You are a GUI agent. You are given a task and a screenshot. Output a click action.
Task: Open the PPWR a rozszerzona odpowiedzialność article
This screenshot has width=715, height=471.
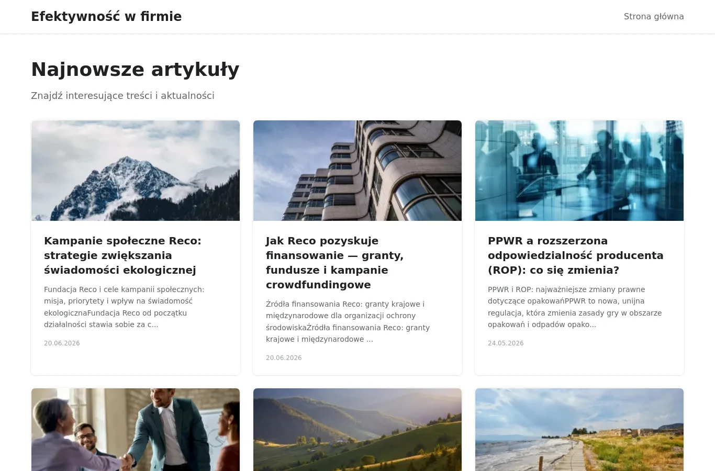[x=576, y=255]
